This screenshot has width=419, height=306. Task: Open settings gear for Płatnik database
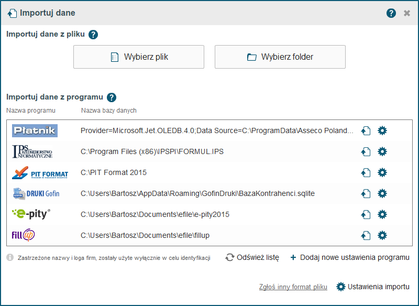pyautogui.click(x=382, y=130)
